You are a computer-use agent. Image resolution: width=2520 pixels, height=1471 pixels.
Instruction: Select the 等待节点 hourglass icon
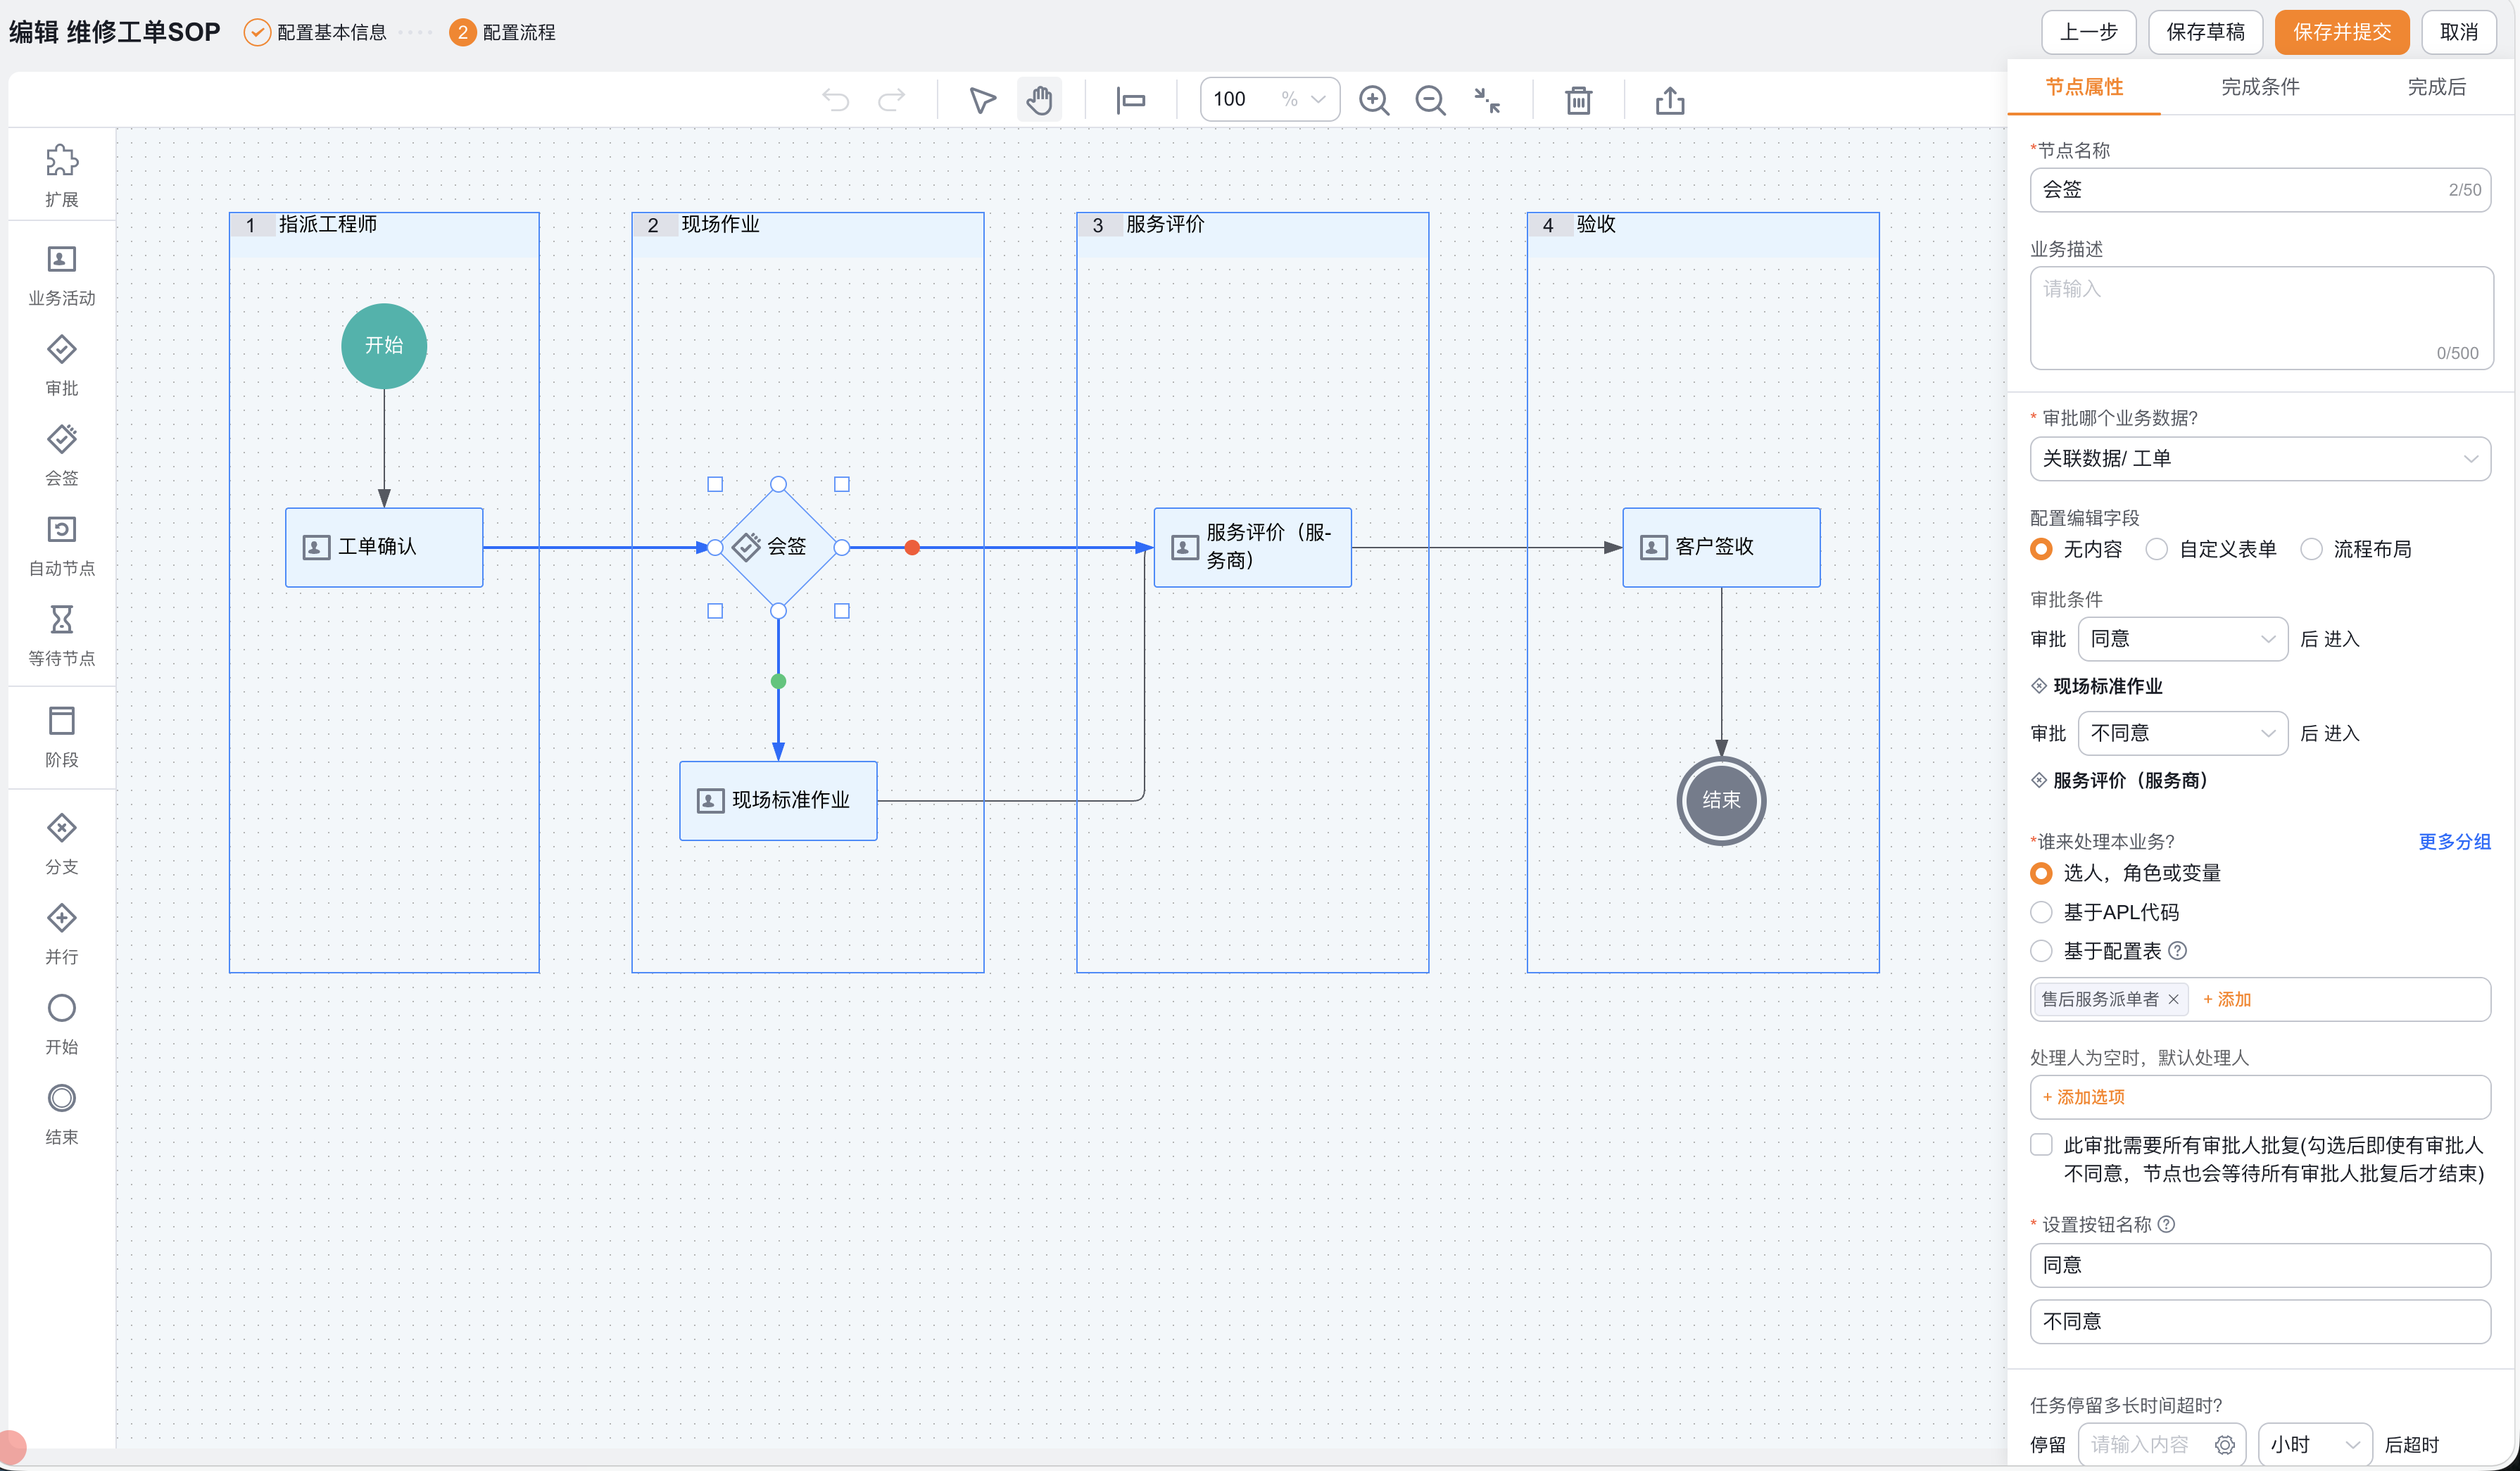tap(61, 619)
